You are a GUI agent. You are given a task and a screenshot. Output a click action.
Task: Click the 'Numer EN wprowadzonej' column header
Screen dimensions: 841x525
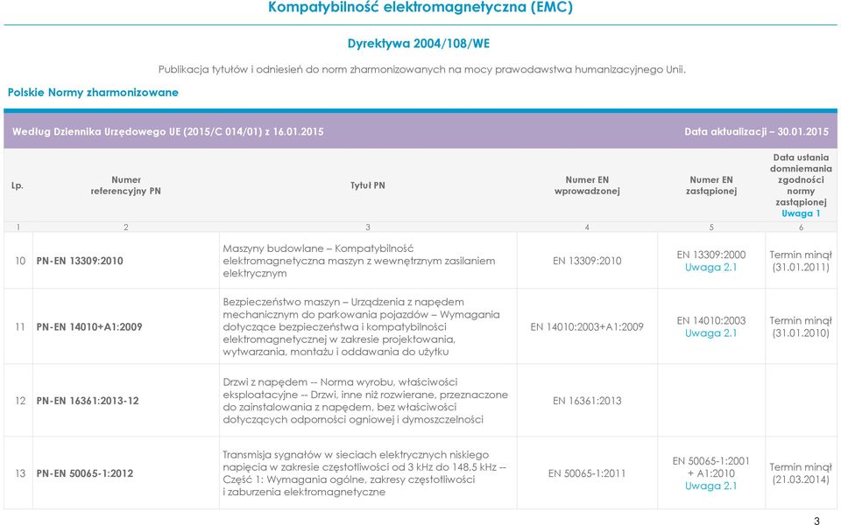coord(587,185)
